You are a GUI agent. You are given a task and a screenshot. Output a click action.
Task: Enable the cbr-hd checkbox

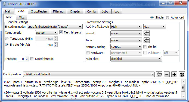(145, 47)
